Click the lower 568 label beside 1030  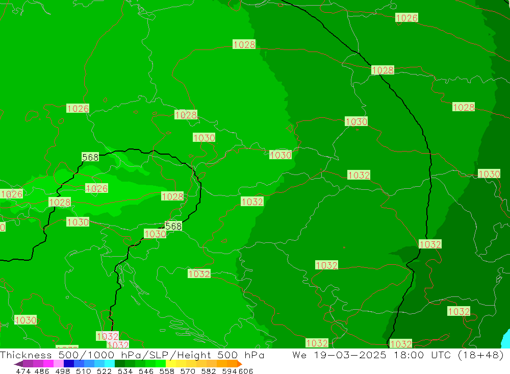pos(173,226)
